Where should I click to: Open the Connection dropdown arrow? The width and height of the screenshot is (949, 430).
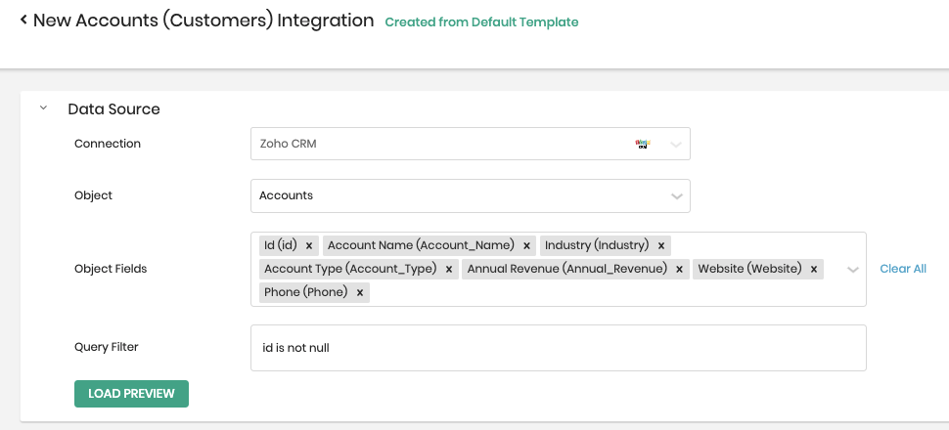click(x=676, y=145)
